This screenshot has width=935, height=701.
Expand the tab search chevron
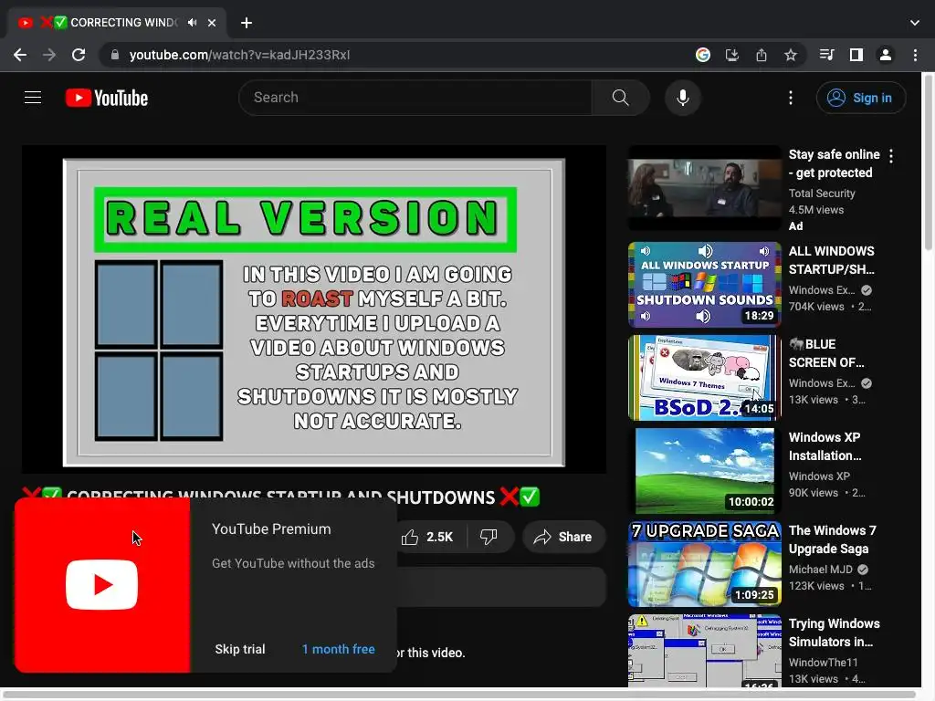click(x=915, y=23)
